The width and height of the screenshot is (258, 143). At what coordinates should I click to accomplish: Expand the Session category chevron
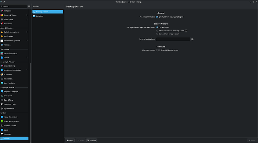(27, 139)
